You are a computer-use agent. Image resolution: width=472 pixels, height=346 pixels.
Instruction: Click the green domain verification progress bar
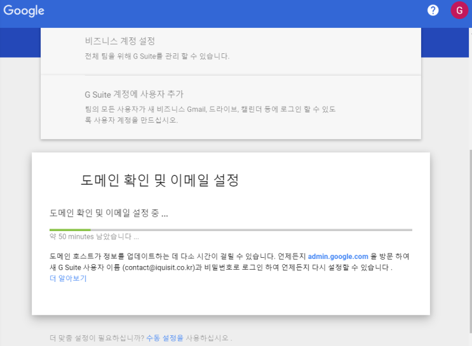(231, 230)
